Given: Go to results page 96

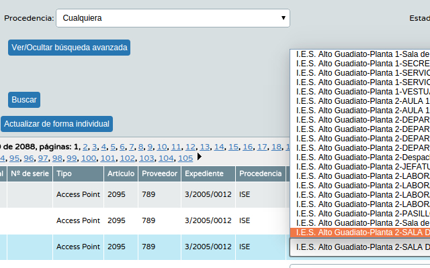Looking at the screenshot, I should click(x=28, y=158).
